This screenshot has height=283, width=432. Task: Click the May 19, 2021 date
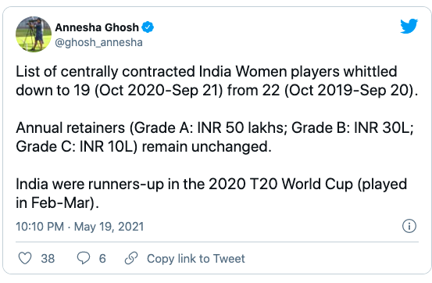pos(109,227)
